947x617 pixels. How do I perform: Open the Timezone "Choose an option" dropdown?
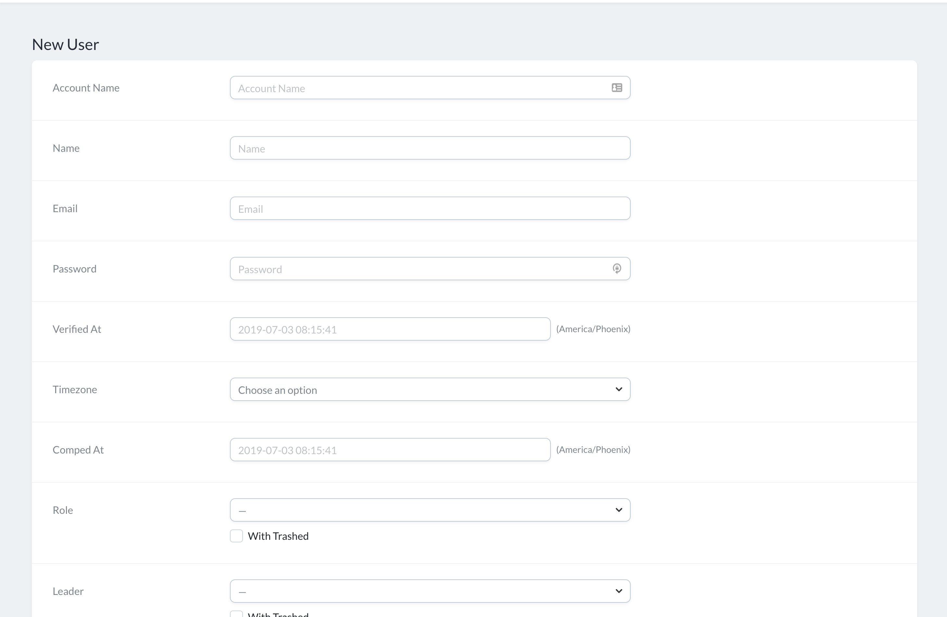click(430, 389)
